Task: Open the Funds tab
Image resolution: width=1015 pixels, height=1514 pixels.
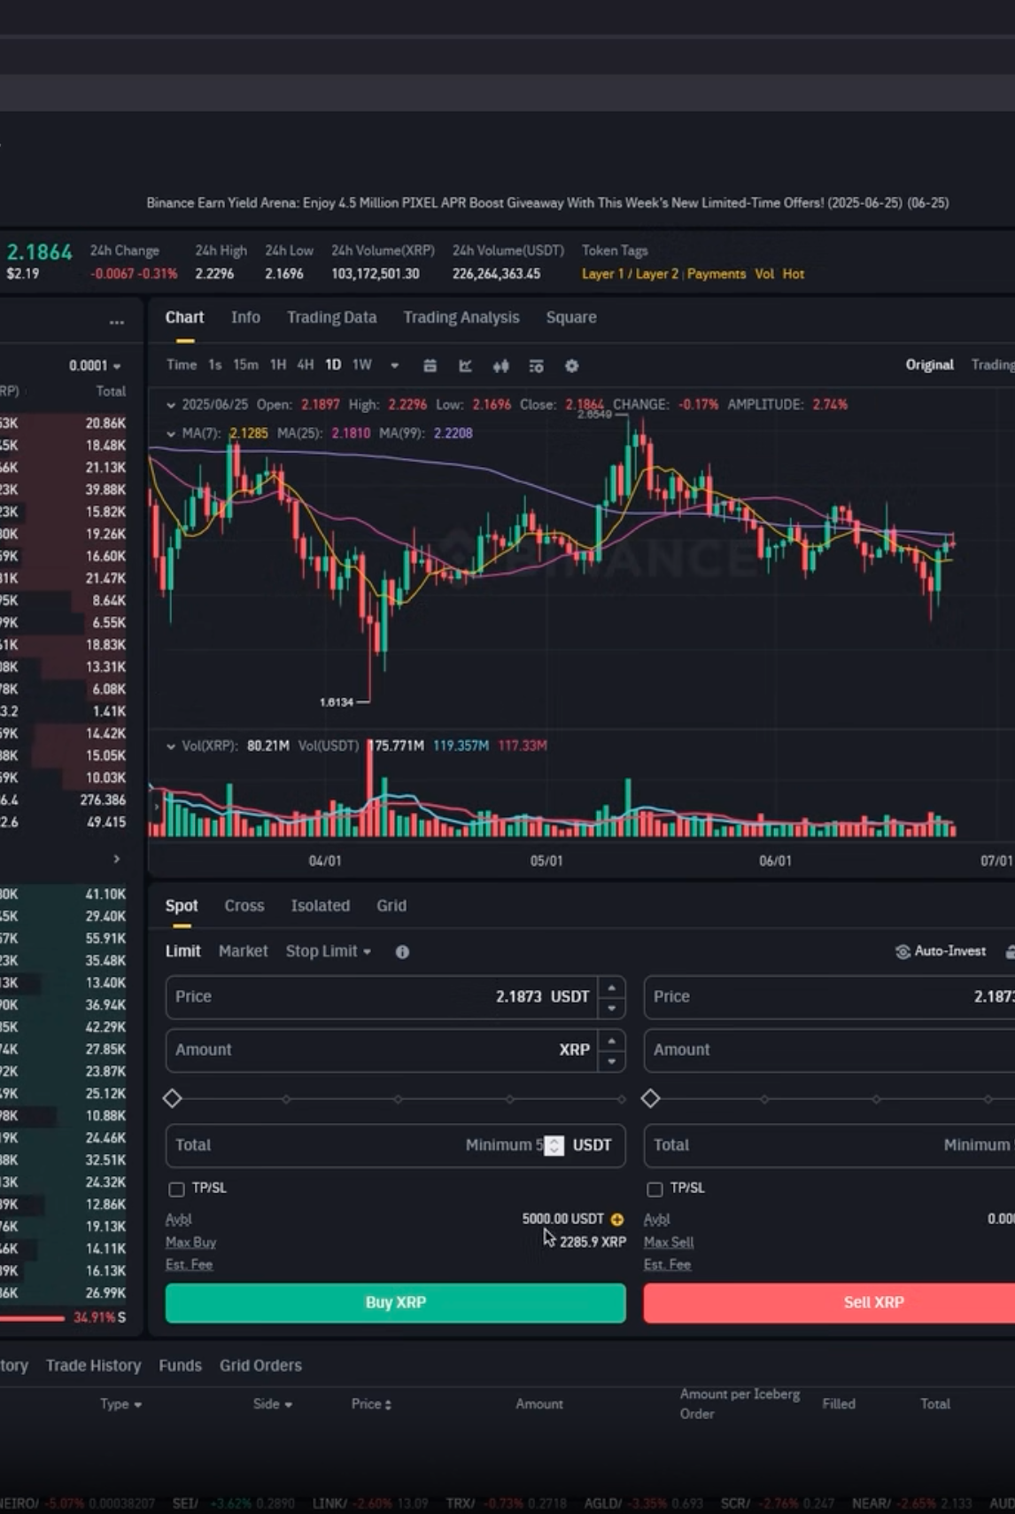Action: pos(180,1366)
